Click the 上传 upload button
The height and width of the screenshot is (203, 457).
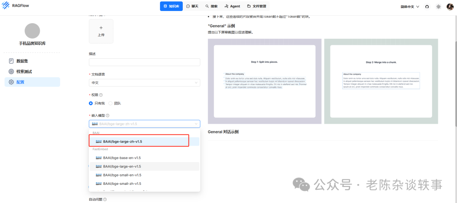(101, 31)
